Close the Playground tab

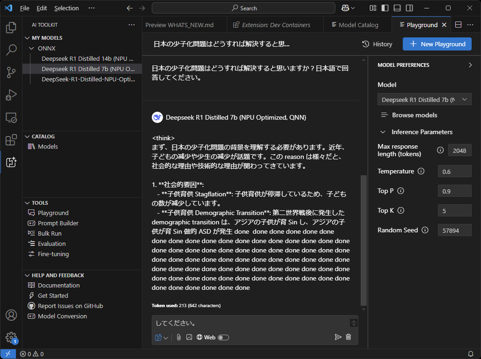(444, 25)
